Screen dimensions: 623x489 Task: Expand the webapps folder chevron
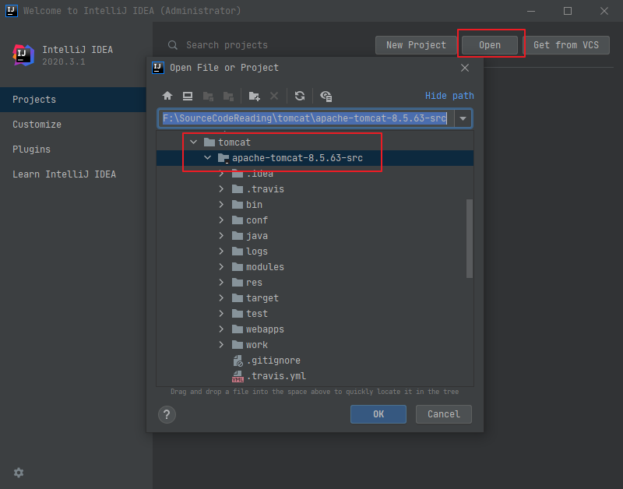[x=221, y=329]
